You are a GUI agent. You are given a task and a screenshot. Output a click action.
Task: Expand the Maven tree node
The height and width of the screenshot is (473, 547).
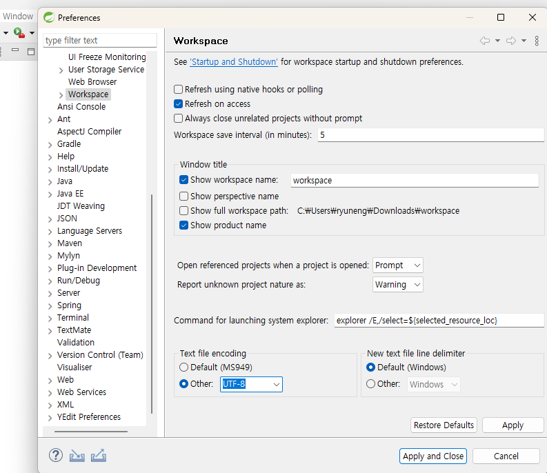tap(50, 244)
